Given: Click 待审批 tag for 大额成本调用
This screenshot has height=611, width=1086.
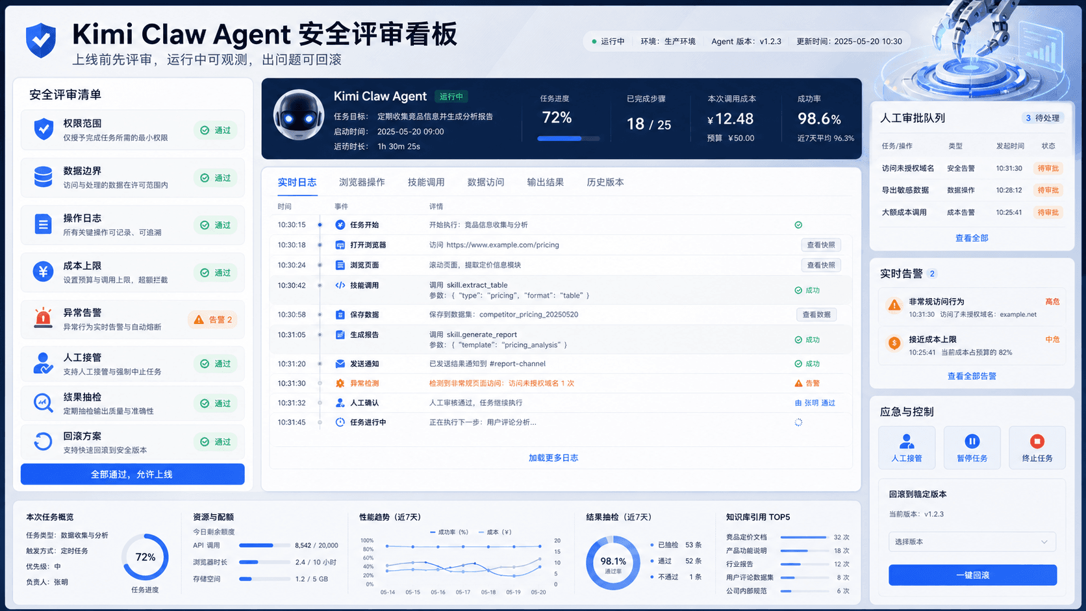Looking at the screenshot, I should click(1048, 212).
